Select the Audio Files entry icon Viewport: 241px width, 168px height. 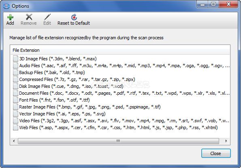click(15, 66)
